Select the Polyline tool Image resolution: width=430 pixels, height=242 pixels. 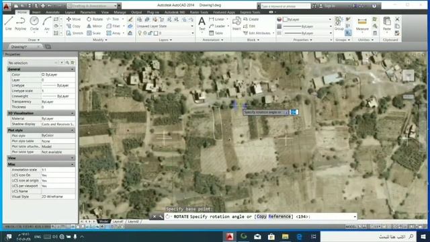pos(20,24)
